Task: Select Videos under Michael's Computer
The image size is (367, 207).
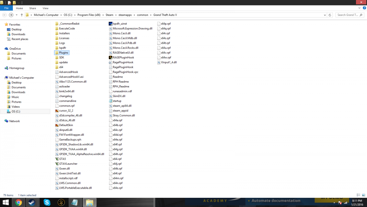Action: pos(15,107)
